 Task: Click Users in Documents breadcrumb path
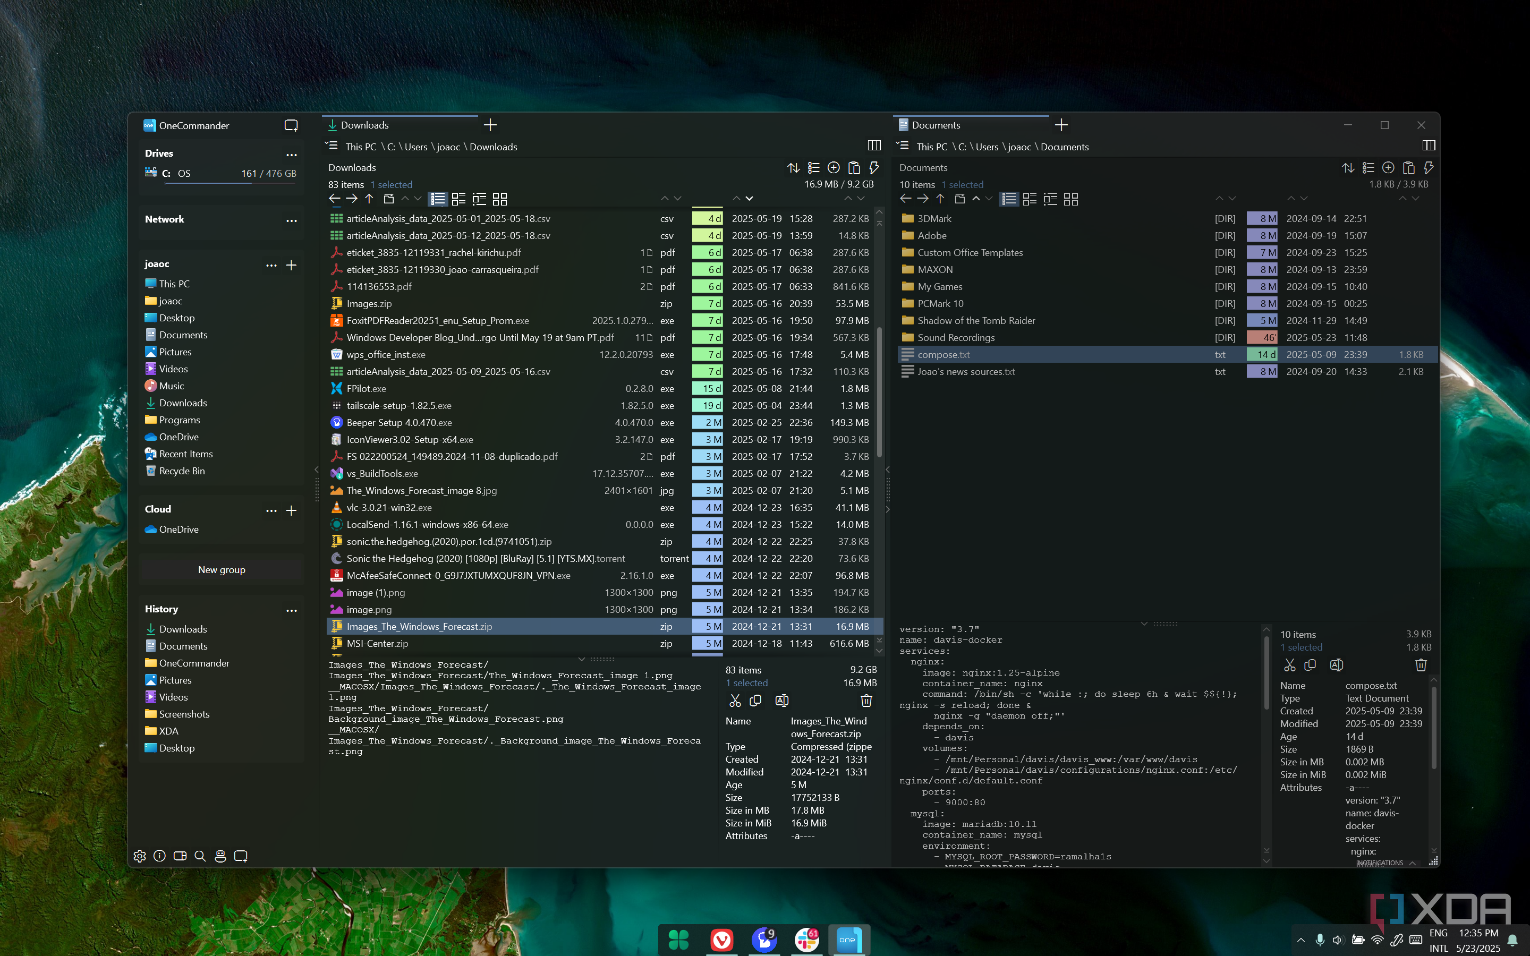pyautogui.click(x=987, y=147)
